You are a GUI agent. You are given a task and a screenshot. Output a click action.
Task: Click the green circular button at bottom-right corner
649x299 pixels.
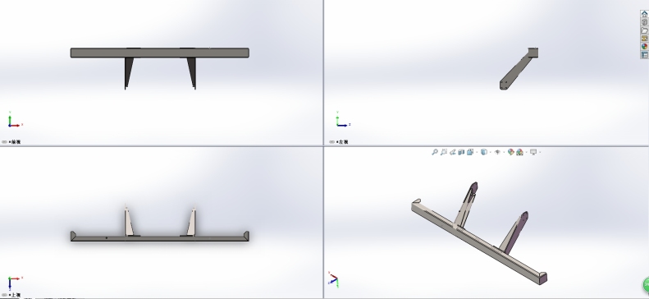pyautogui.click(x=646, y=285)
